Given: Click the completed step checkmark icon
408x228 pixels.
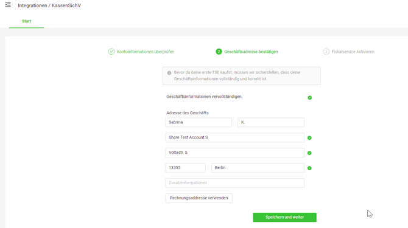Looking at the screenshot, I should coord(111,52).
